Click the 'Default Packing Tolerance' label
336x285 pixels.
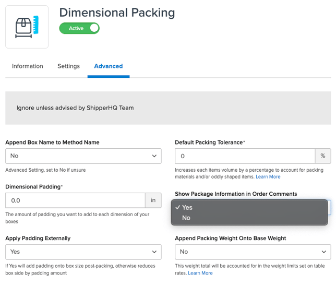click(210, 142)
